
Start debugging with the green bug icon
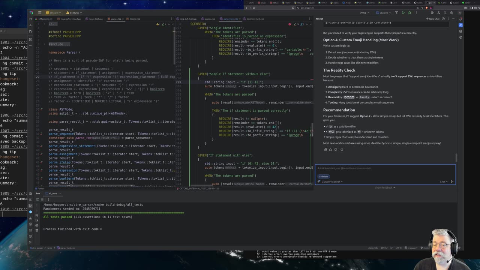[x=409, y=13]
